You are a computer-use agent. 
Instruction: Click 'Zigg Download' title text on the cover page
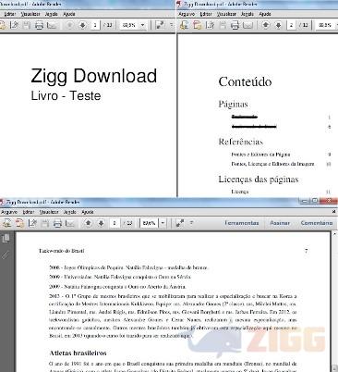pyautogui.click(x=94, y=76)
